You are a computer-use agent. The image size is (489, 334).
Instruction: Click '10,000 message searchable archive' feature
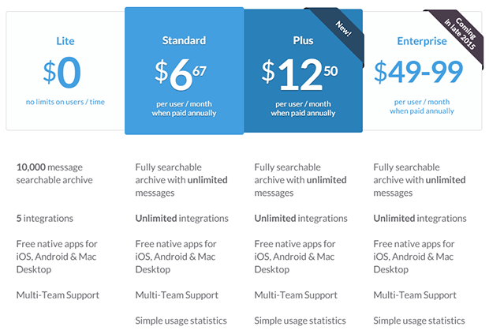click(x=54, y=174)
